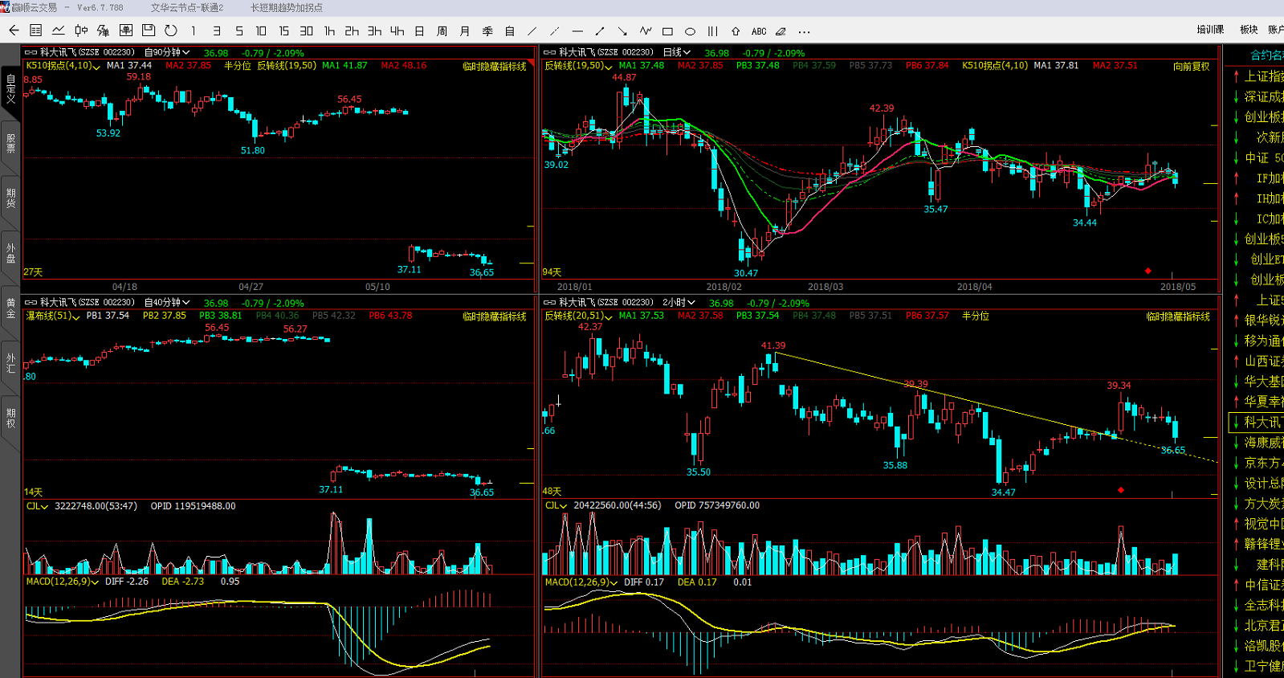This screenshot has width=1284, height=678.
Task: Click the back arrow in the toolbar
Action: 14,31
